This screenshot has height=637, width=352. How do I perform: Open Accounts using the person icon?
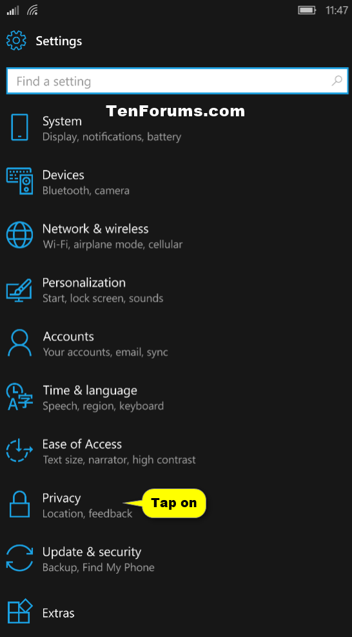tap(19, 343)
